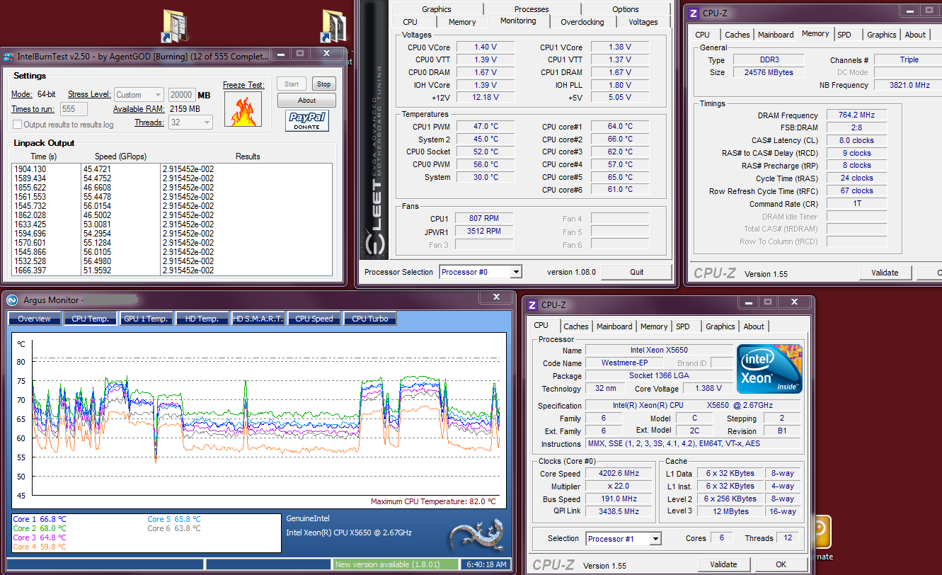
Task: Click the Quit button in E-LEET
Action: [637, 272]
